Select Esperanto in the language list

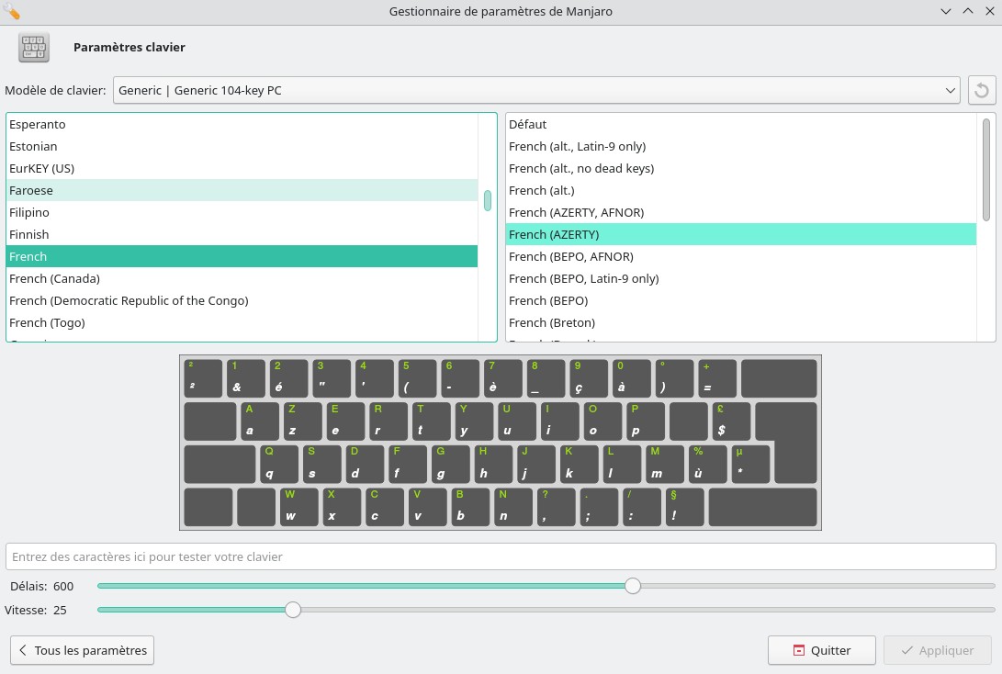click(x=242, y=125)
